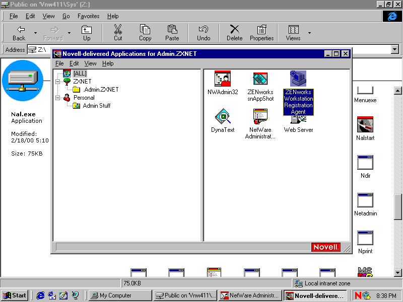
Task: Open Properties from the Explorer toolbar
Action: (x=261, y=33)
